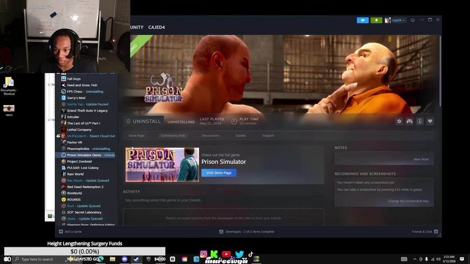Click the Phasmophobia game icon

pos(64,149)
